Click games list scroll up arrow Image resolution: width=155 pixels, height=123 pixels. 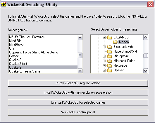click(80, 38)
